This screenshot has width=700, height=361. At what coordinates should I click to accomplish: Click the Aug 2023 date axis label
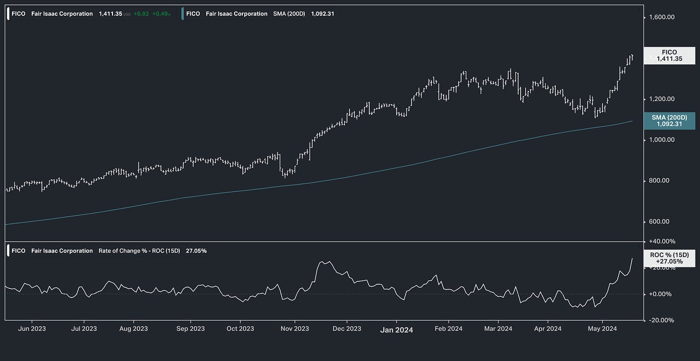click(133, 328)
